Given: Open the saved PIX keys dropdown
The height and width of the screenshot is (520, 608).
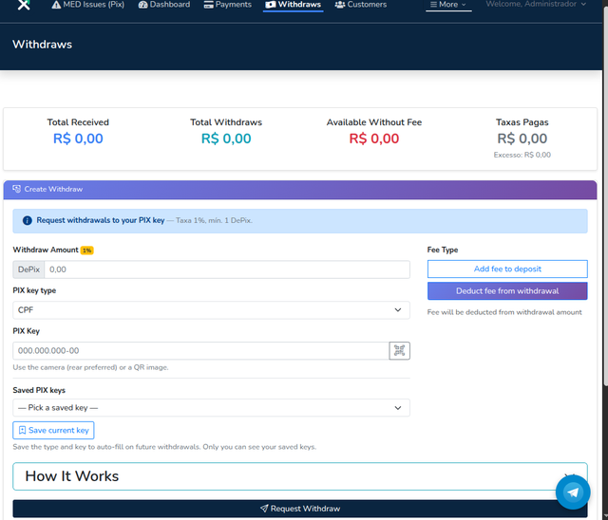Looking at the screenshot, I should pos(211,408).
